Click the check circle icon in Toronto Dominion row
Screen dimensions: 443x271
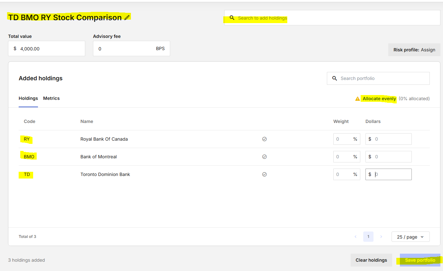[x=264, y=174]
